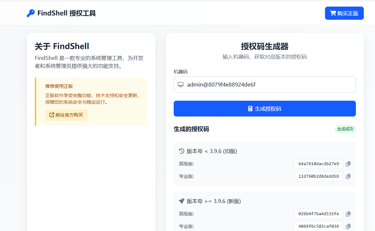375x231 pixels.
Task: Click the 高级版 label in the new version section
Action: tap(186, 214)
